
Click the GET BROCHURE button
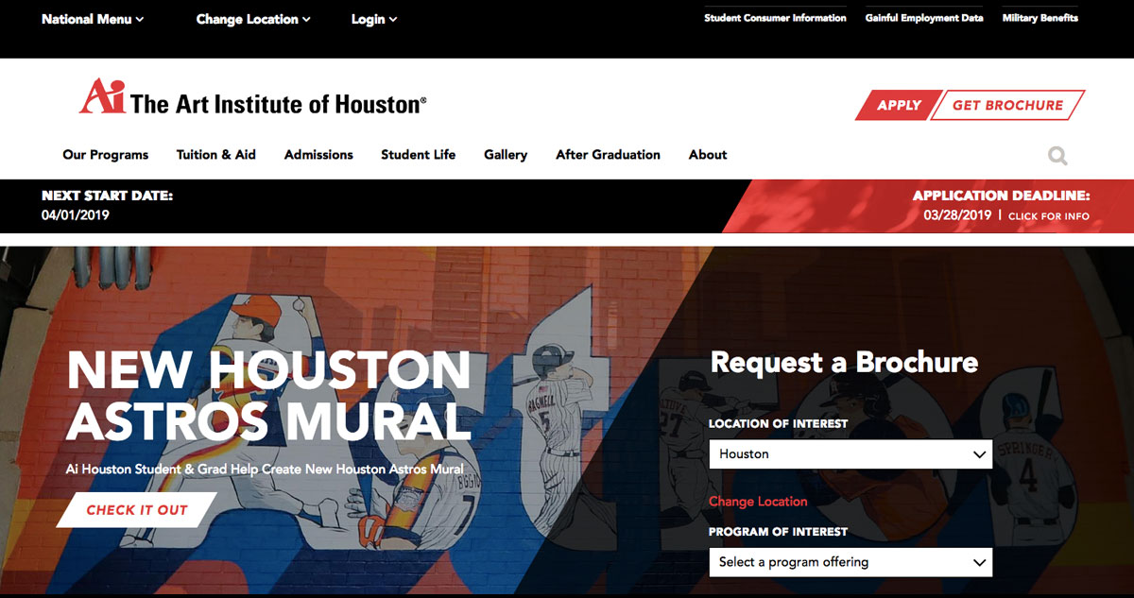coord(1007,106)
